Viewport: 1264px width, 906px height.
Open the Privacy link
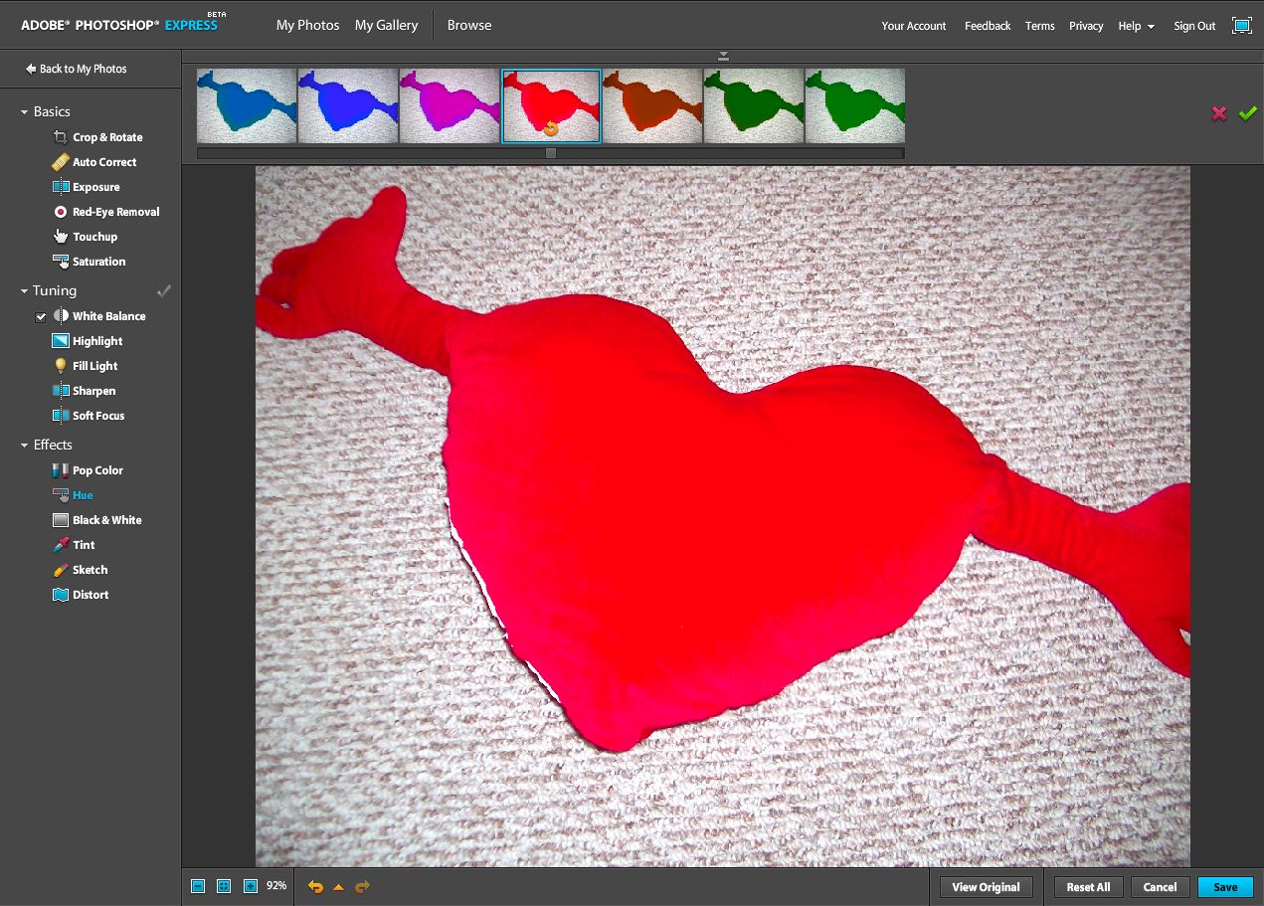coord(1086,26)
